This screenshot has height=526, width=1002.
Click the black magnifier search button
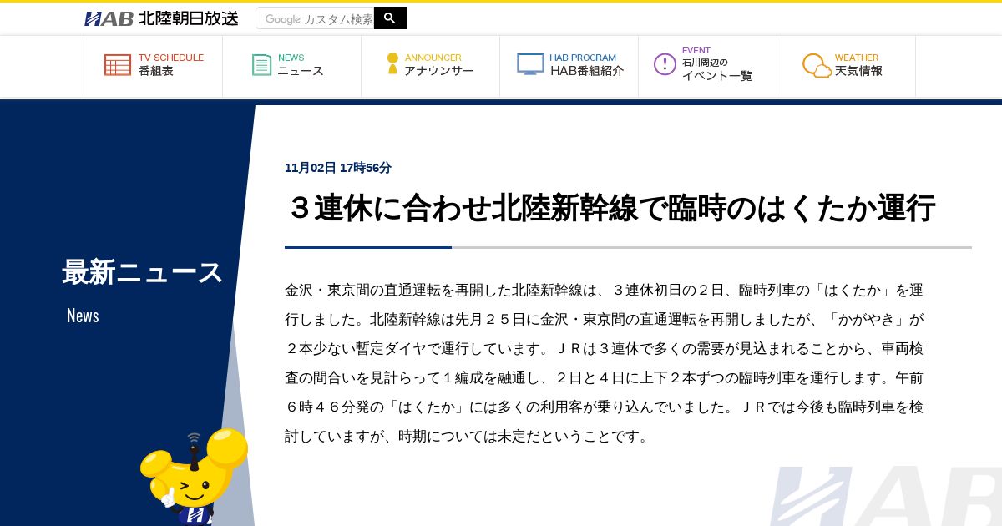click(390, 18)
